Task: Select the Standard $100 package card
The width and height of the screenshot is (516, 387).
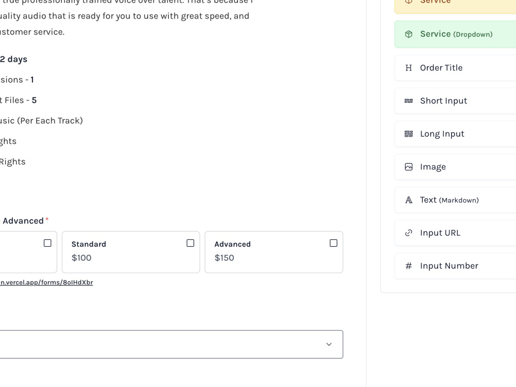Action: coord(131,252)
